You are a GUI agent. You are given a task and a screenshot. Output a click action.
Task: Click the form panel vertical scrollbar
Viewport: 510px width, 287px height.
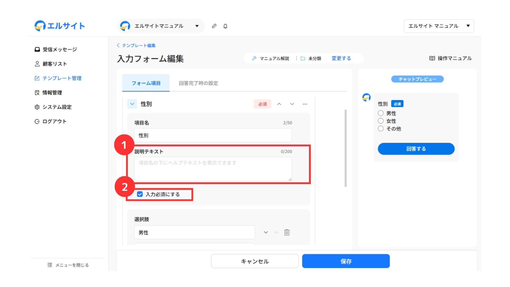pyautogui.click(x=346, y=148)
